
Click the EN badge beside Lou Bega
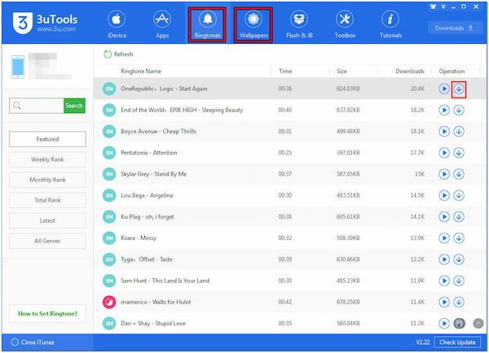click(109, 195)
